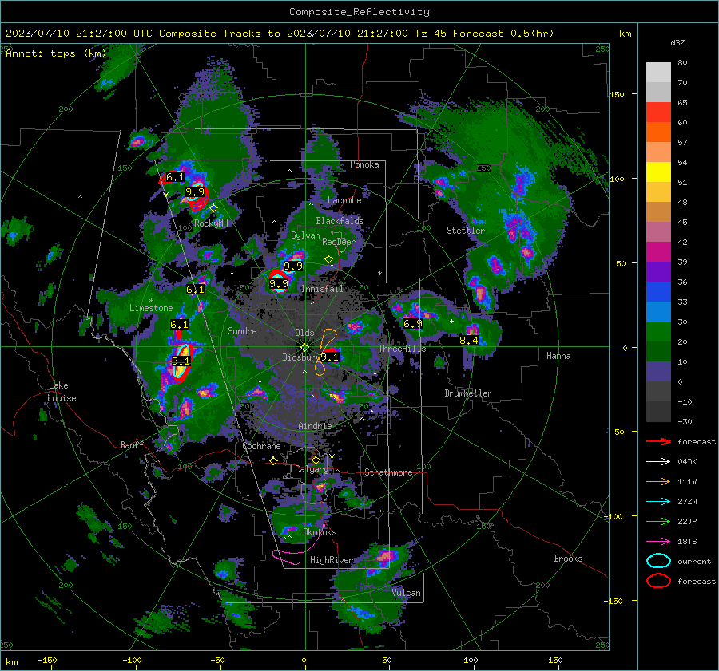Viewport: 719px width, 671px height.
Task: Select the orange 111V arrow legend icon
Action: 658,481
